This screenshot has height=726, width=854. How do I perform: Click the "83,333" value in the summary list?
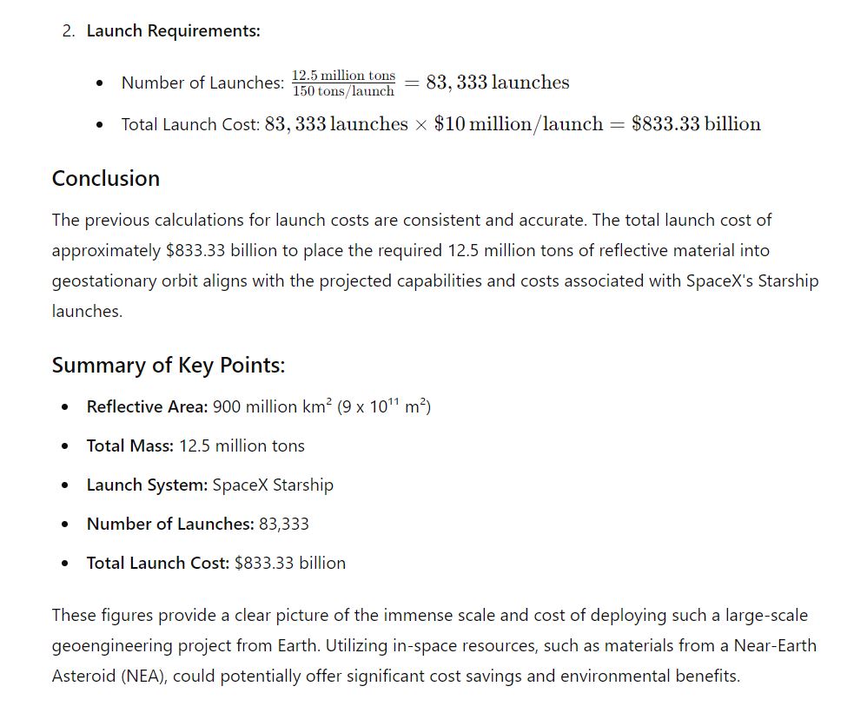click(284, 525)
